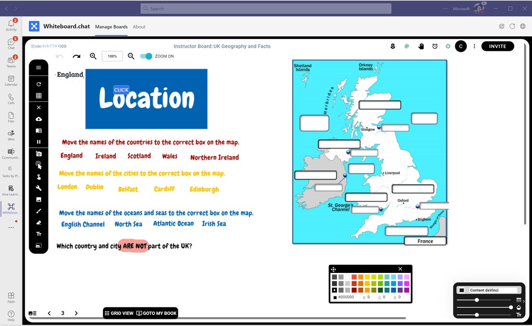The image size is (532, 326).
Task: Open the color palette icon near Invite
Action: (x=407, y=46)
